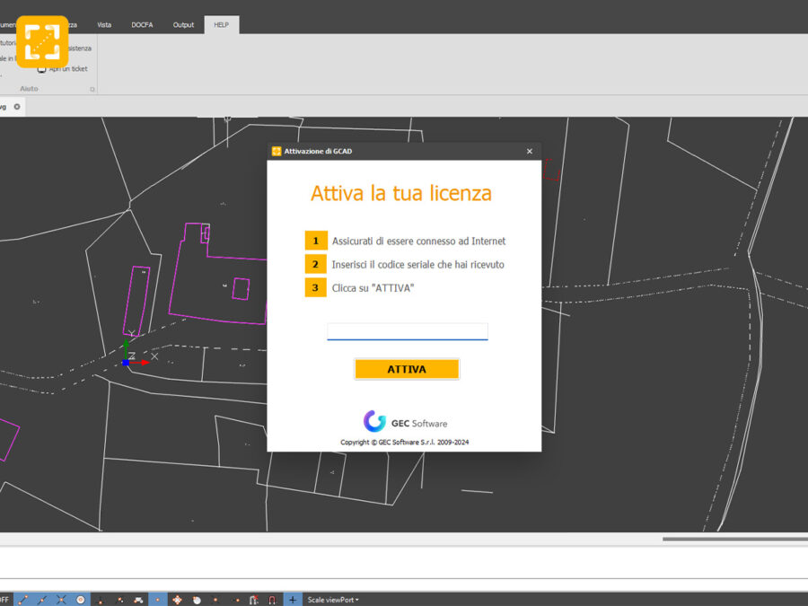The width and height of the screenshot is (808, 606).
Task: Select the HELP ribbon tab
Action: coord(221,25)
